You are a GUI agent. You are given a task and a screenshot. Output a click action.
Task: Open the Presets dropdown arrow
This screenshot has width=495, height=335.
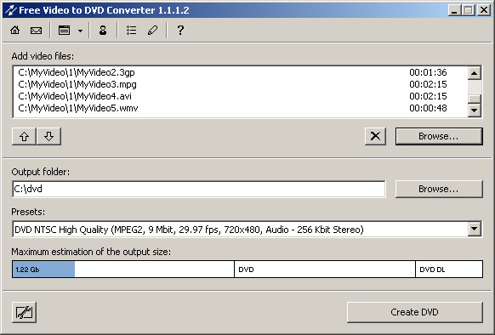[x=475, y=230]
